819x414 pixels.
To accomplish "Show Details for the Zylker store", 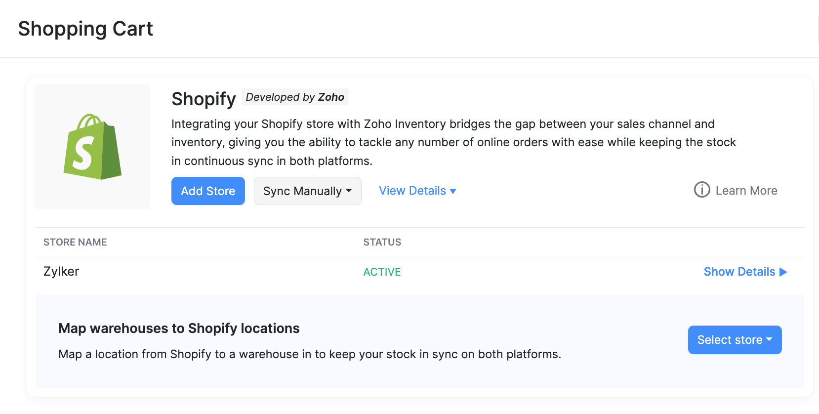I will coord(739,272).
